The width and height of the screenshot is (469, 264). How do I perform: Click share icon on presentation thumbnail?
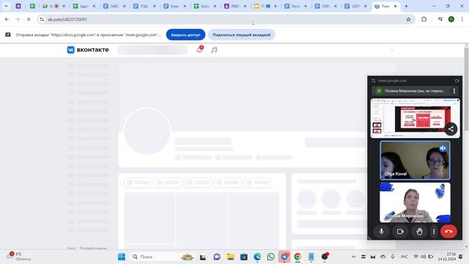click(x=451, y=129)
